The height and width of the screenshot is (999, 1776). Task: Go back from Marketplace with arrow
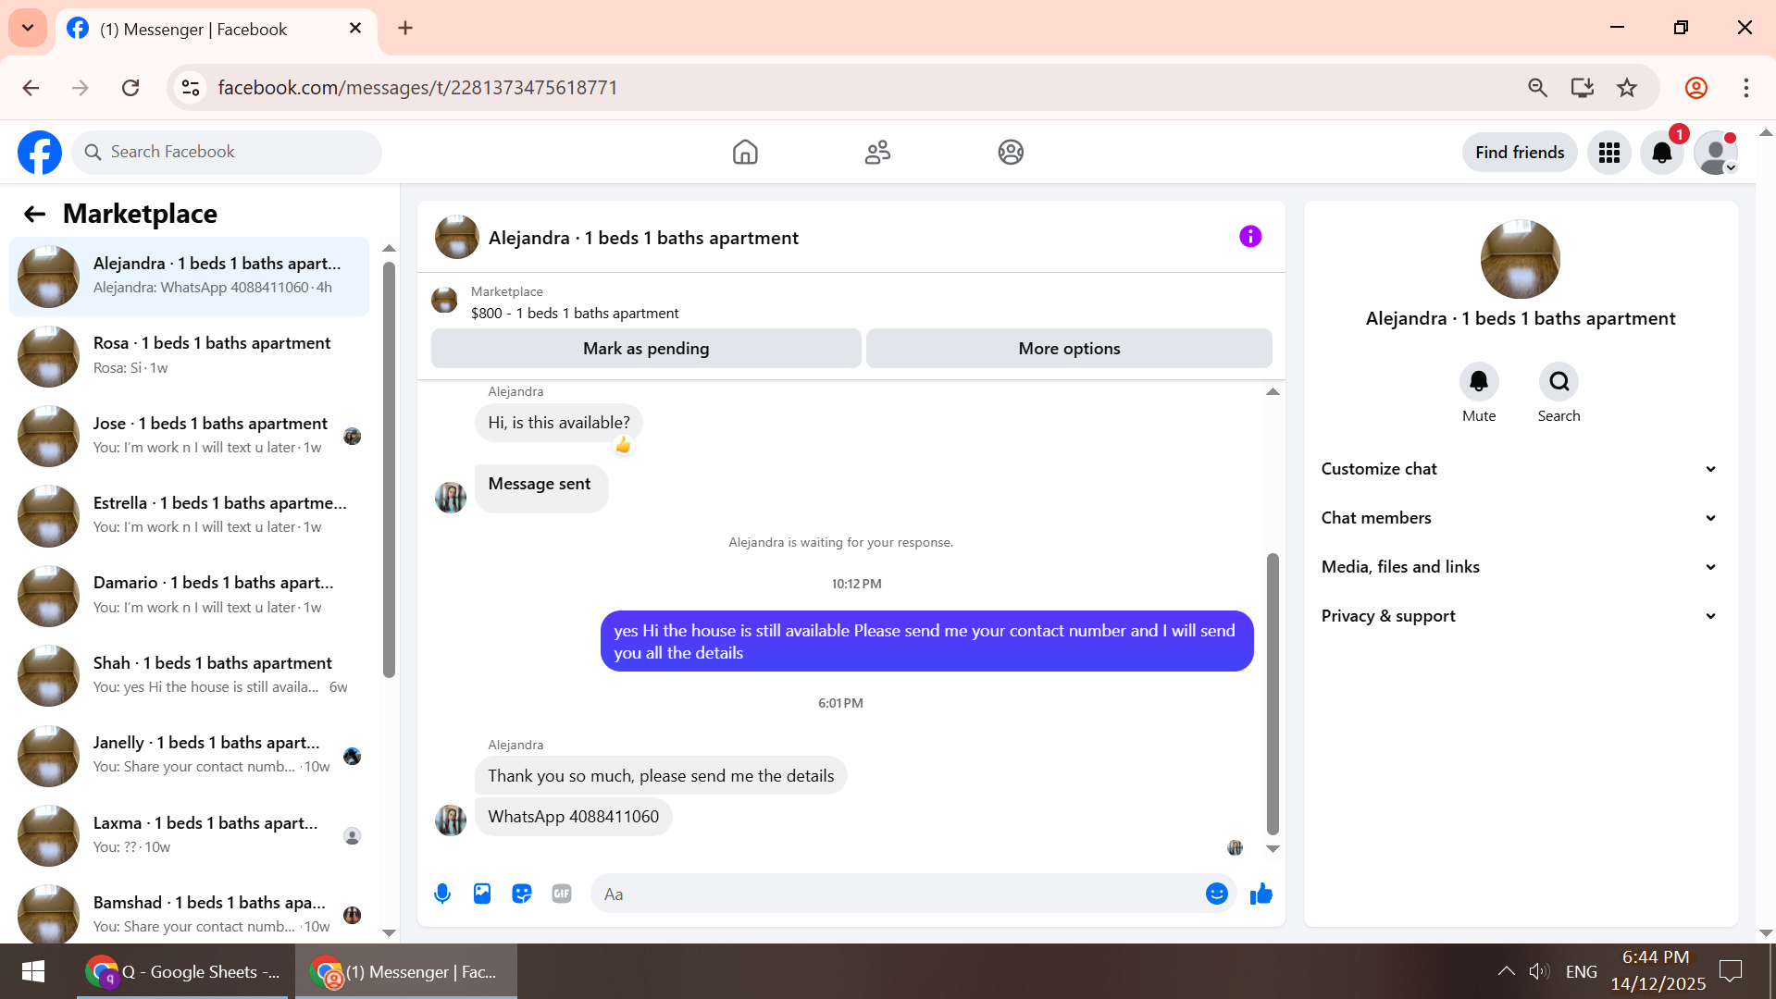click(x=34, y=215)
